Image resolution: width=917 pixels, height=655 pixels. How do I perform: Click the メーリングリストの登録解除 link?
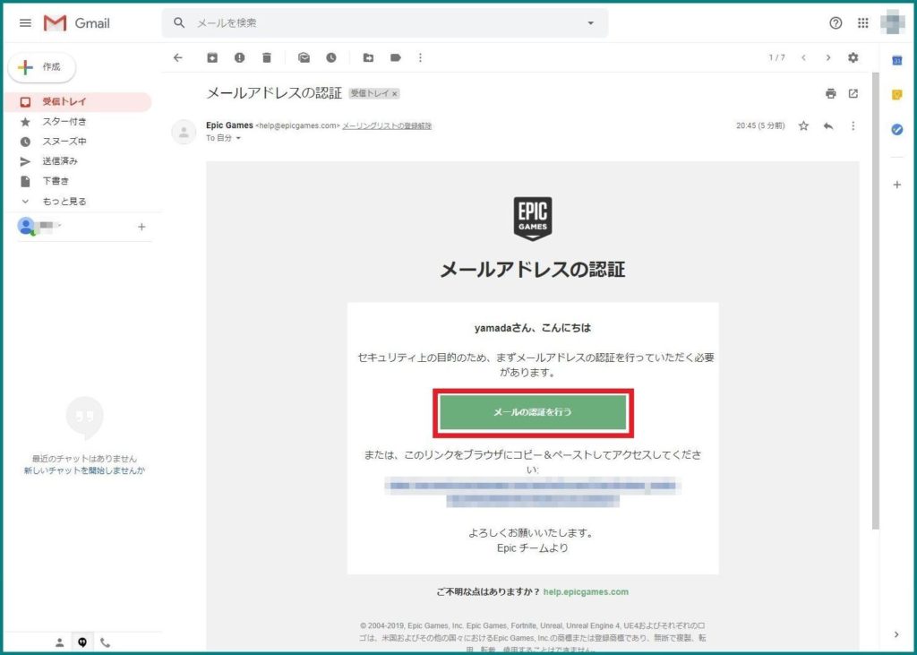pos(387,125)
